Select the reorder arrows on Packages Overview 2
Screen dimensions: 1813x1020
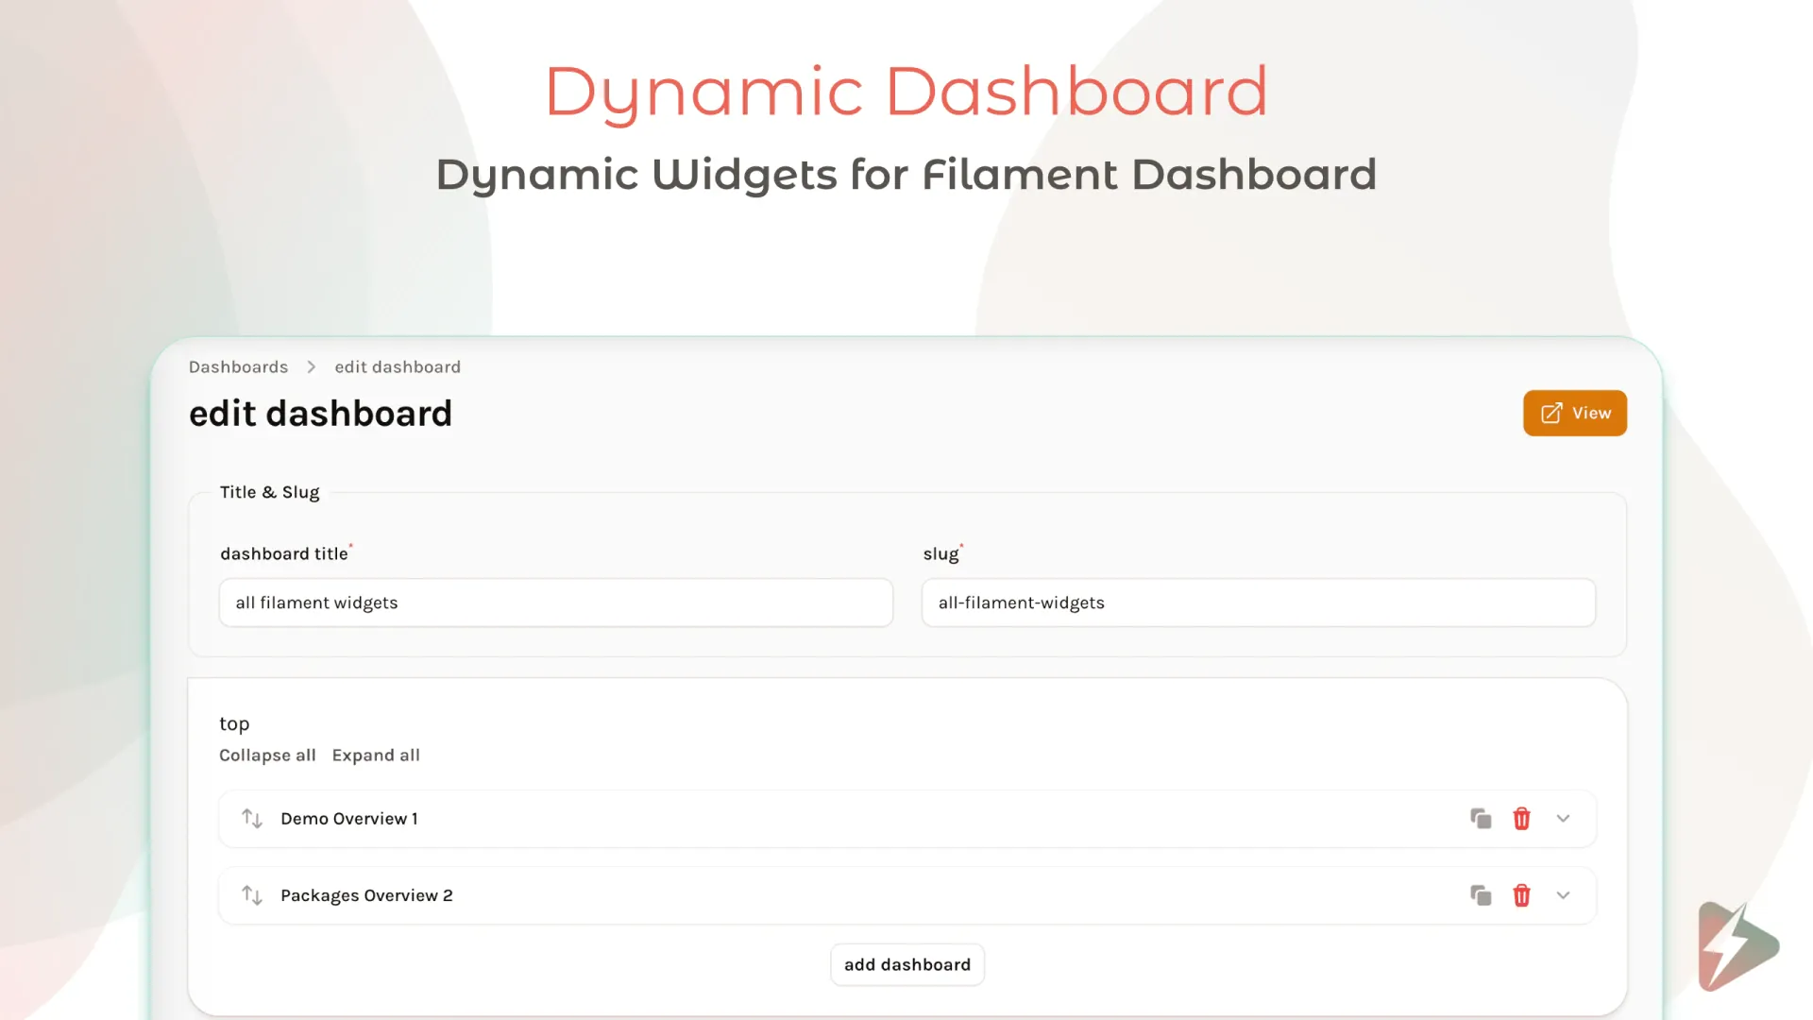251,894
